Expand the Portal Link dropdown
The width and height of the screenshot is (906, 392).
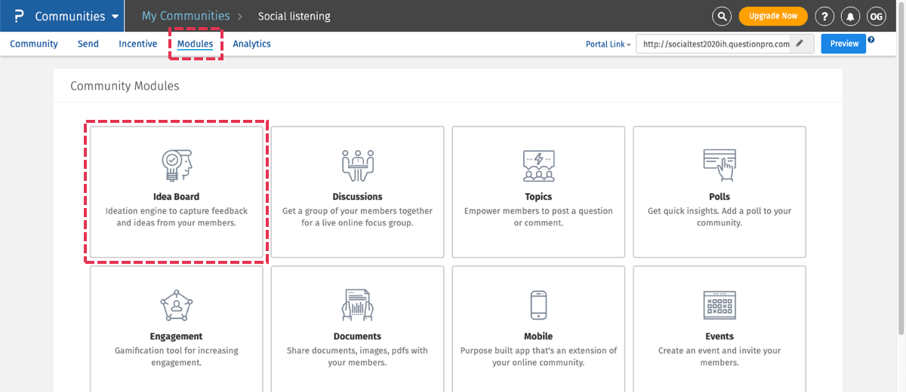pos(608,44)
